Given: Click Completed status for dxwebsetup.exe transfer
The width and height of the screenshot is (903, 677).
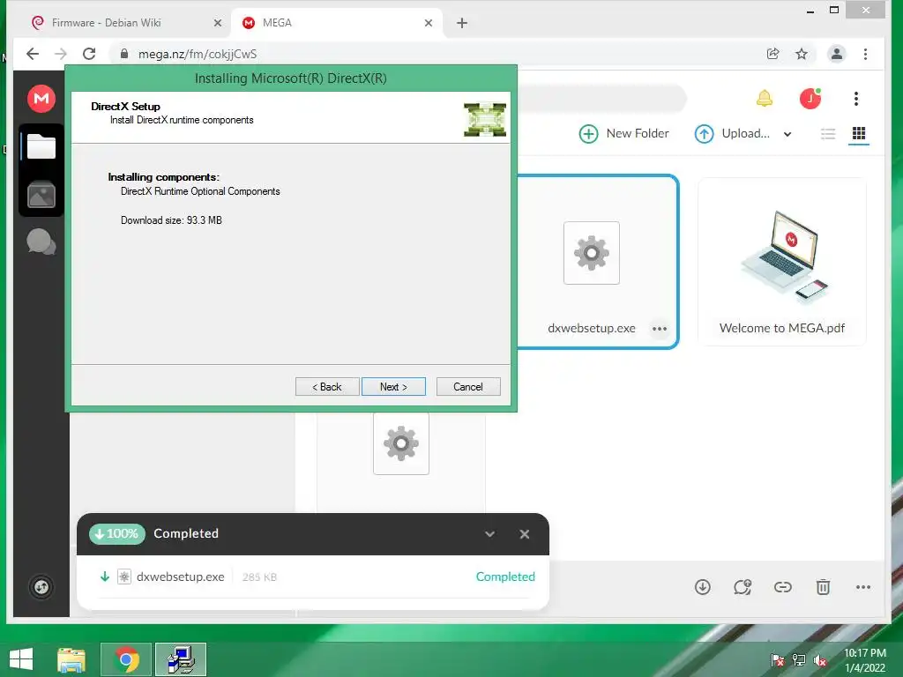Looking at the screenshot, I should [505, 577].
